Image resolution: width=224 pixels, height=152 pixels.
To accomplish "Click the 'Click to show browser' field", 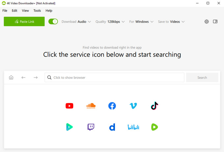I will click(114, 77).
